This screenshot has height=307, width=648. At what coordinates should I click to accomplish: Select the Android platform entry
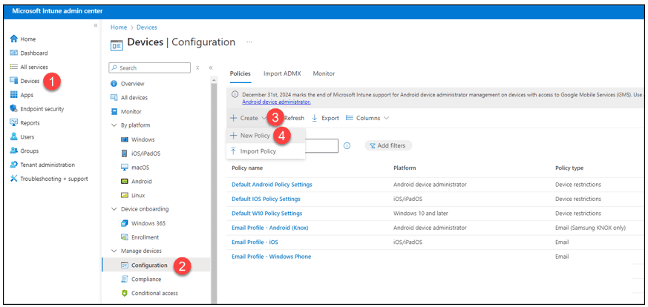pos(137,182)
